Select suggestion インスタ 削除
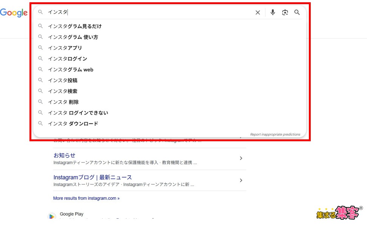This screenshot has height=227, width=367. point(63,102)
